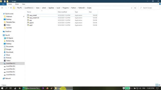This screenshot has height=90, width=161.
Task: Open the View ribbon tab
Action: [x=23, y=4]
